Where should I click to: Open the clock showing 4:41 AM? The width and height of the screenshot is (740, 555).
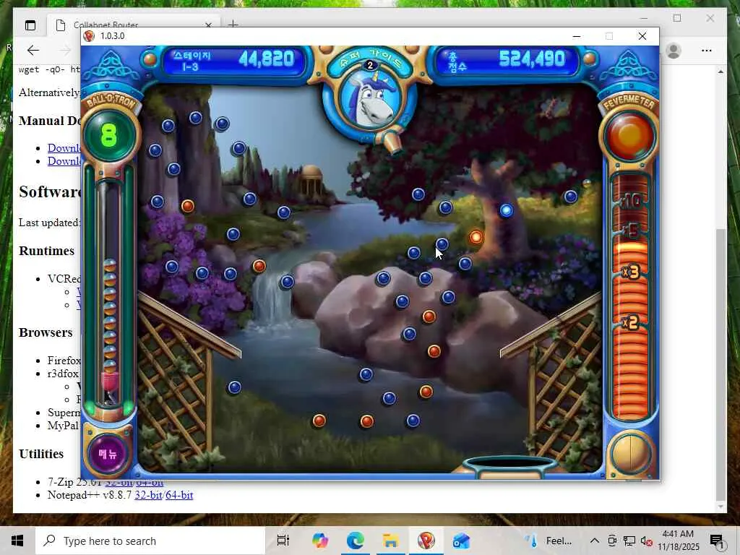click(678, 541)
